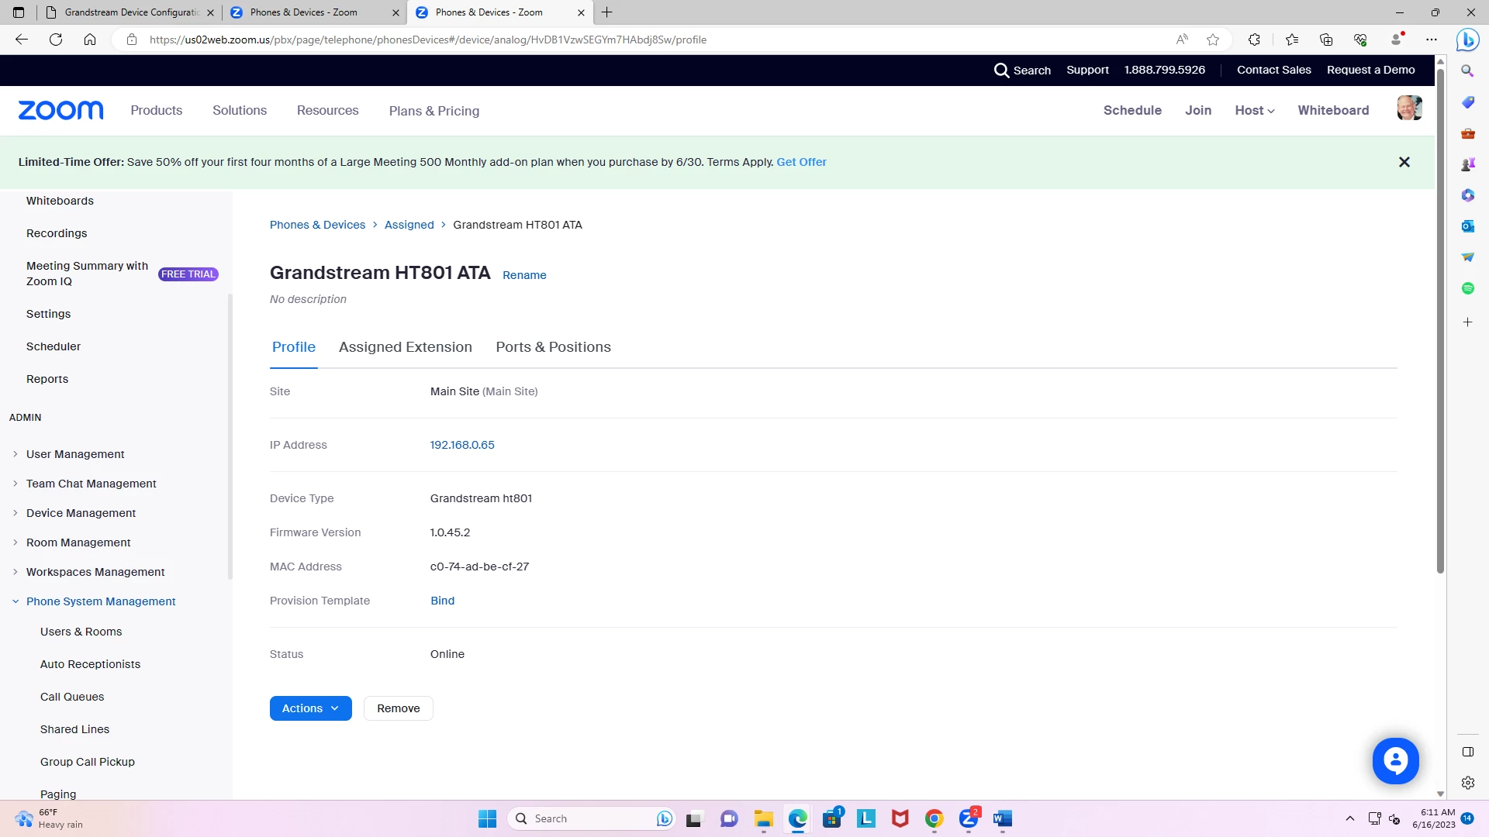Click the Remove button
1489x837 pixels.
pyautogui.click(x=398, y=708)
